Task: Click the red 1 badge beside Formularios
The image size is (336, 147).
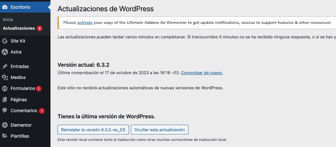Action: (x=39, y=89)
